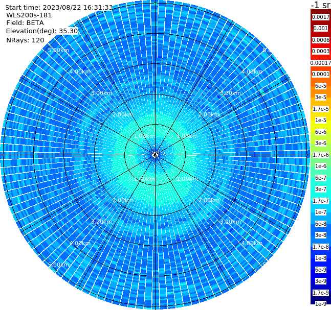The height and width of the screenshot is (310, 331).
Task: Click the 1e-6 colorbar label
Action: (321, 166)
